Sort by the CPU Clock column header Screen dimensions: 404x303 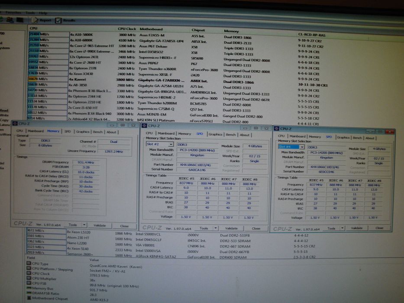(x=127, y=29)
